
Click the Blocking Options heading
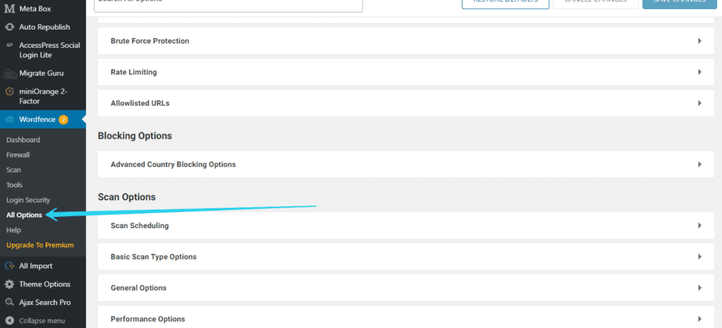coord(135,136)
